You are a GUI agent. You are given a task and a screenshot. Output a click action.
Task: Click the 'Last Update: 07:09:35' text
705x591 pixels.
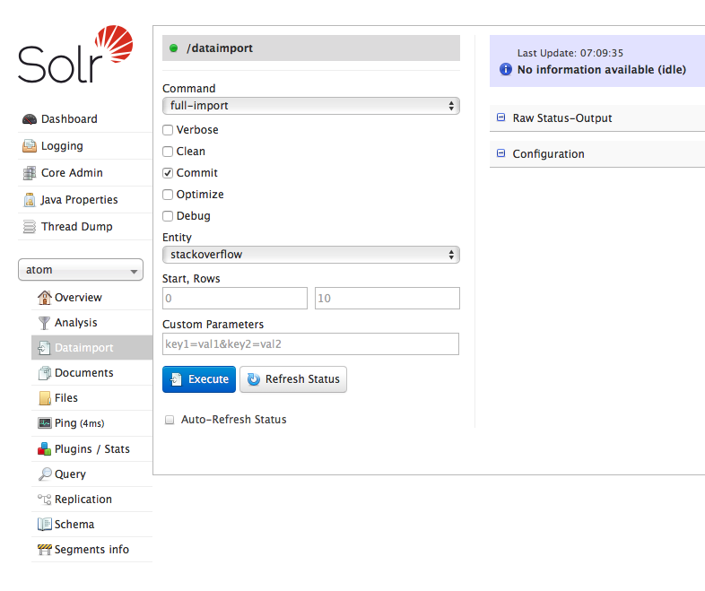click(x=570, y=53)
